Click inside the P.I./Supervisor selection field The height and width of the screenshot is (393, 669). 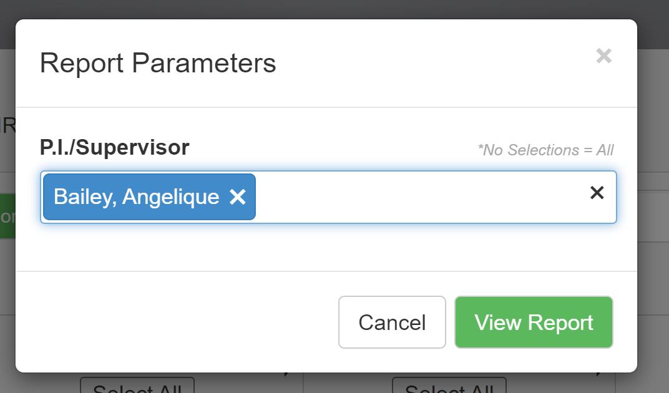click(x=418, y=197)
